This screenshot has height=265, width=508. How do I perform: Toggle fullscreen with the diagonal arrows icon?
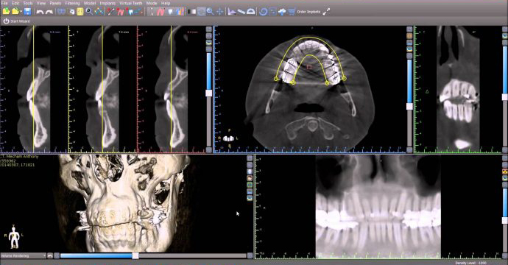pyautogui.click(x=326, y=12)
